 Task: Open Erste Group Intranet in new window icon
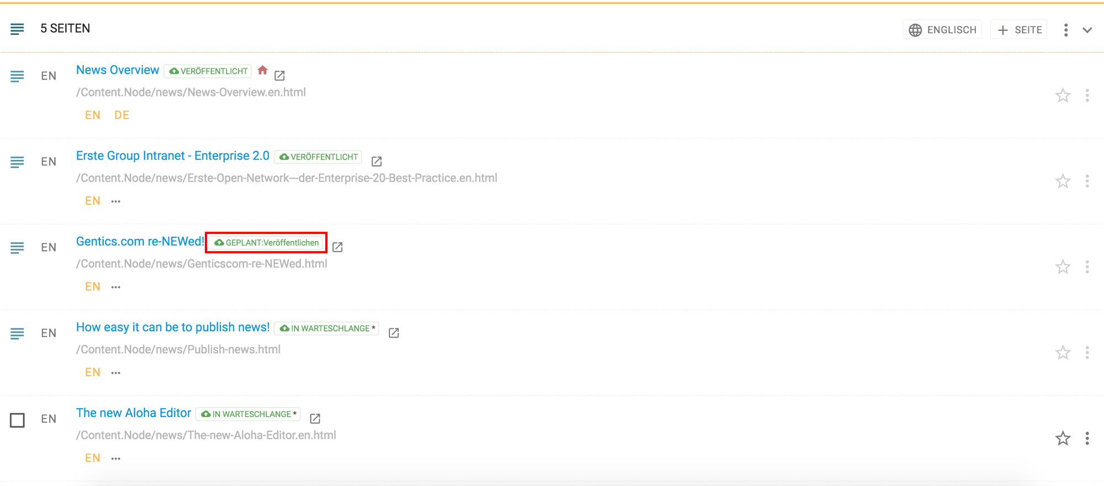coord(377,161)
